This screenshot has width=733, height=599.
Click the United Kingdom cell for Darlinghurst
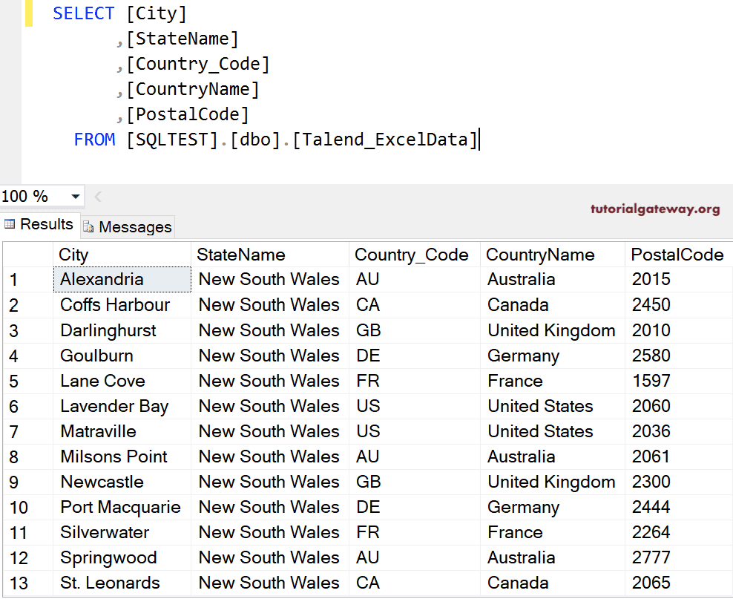point(552,330)
